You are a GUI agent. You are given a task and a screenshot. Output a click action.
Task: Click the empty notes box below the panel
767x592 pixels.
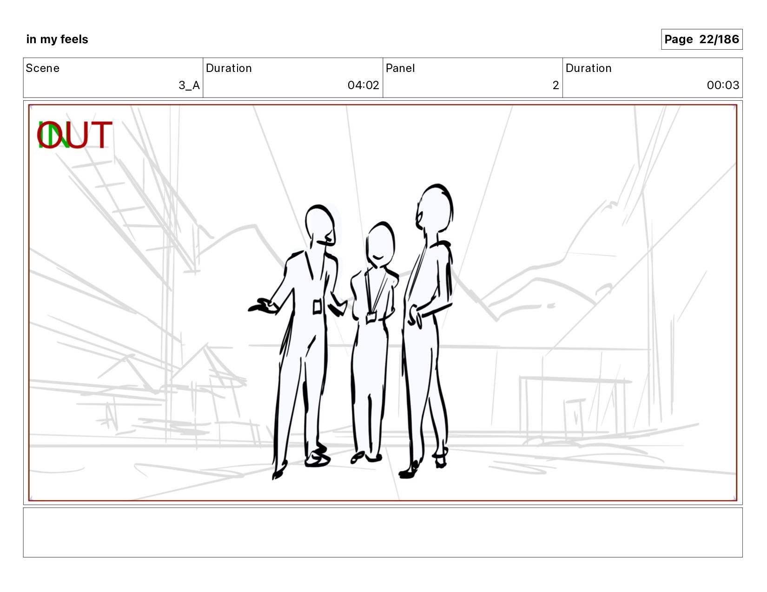(x=383, y=532)
